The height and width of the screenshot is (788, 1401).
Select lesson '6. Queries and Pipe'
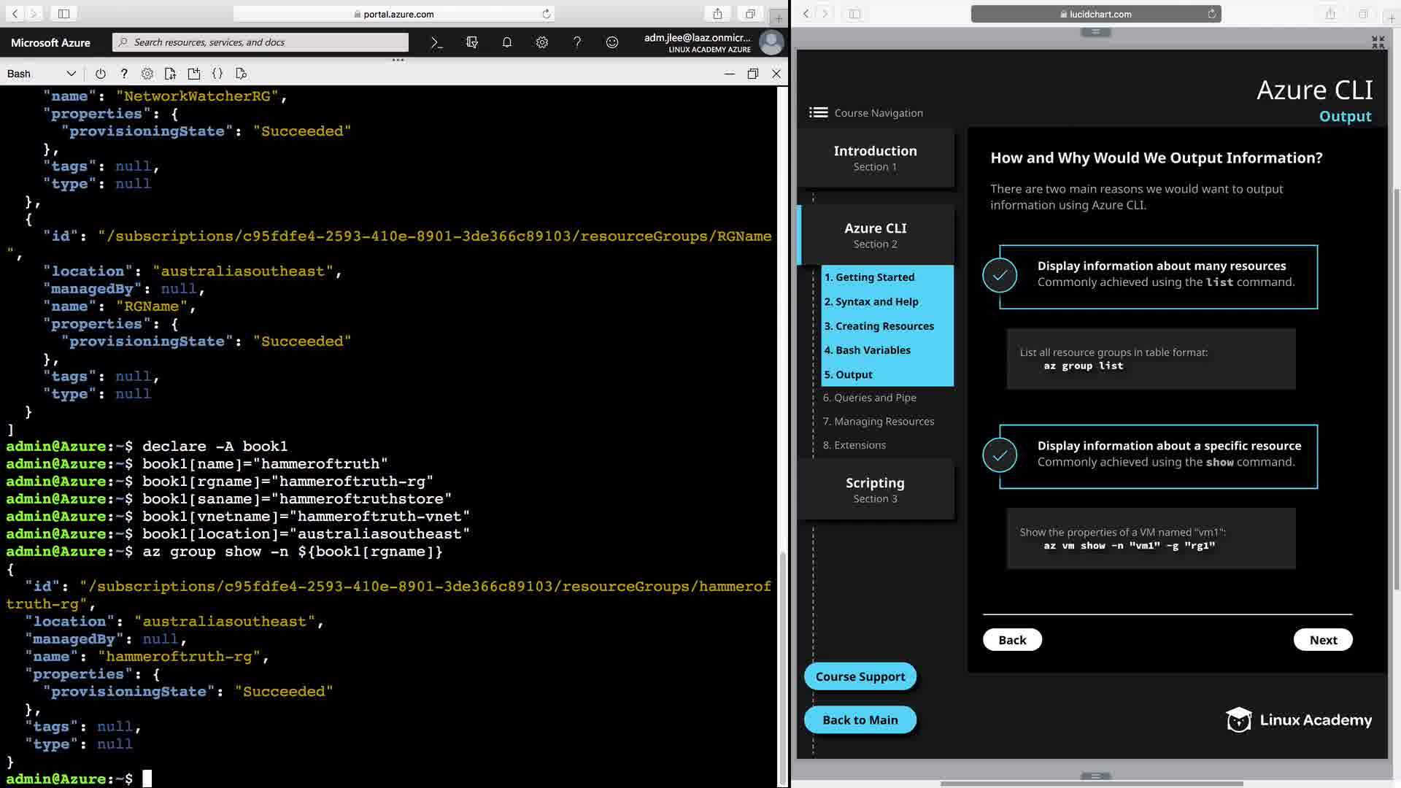[x=869, y=398]
